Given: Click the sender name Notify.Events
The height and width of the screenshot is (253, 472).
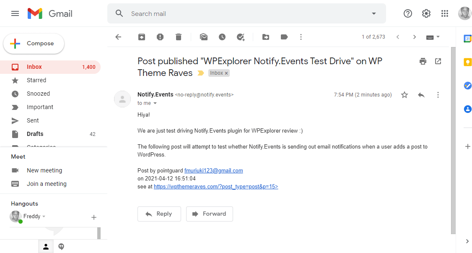Looking at the screenshot, I should 156,94.
